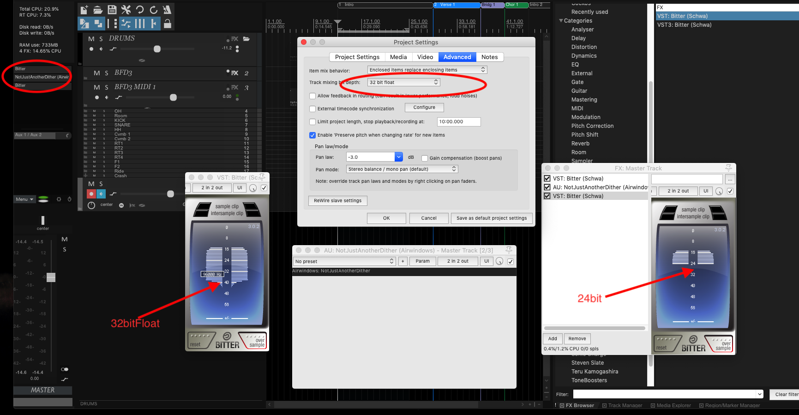Click Cancel in Project Settings

click(429, 218)
